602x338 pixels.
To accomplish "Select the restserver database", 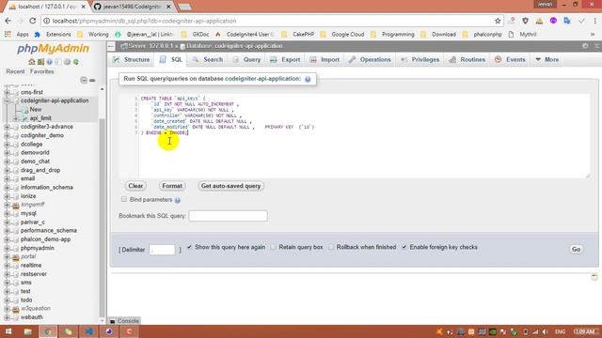I will tap(34, 274).
